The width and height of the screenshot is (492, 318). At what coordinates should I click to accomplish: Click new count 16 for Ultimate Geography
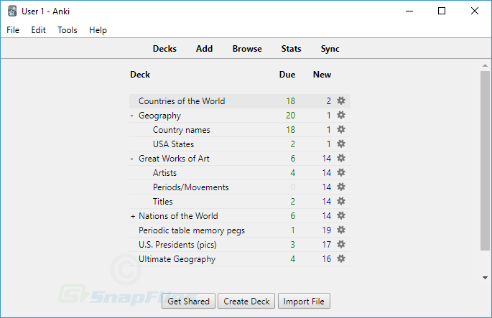[x=327, y=259]
